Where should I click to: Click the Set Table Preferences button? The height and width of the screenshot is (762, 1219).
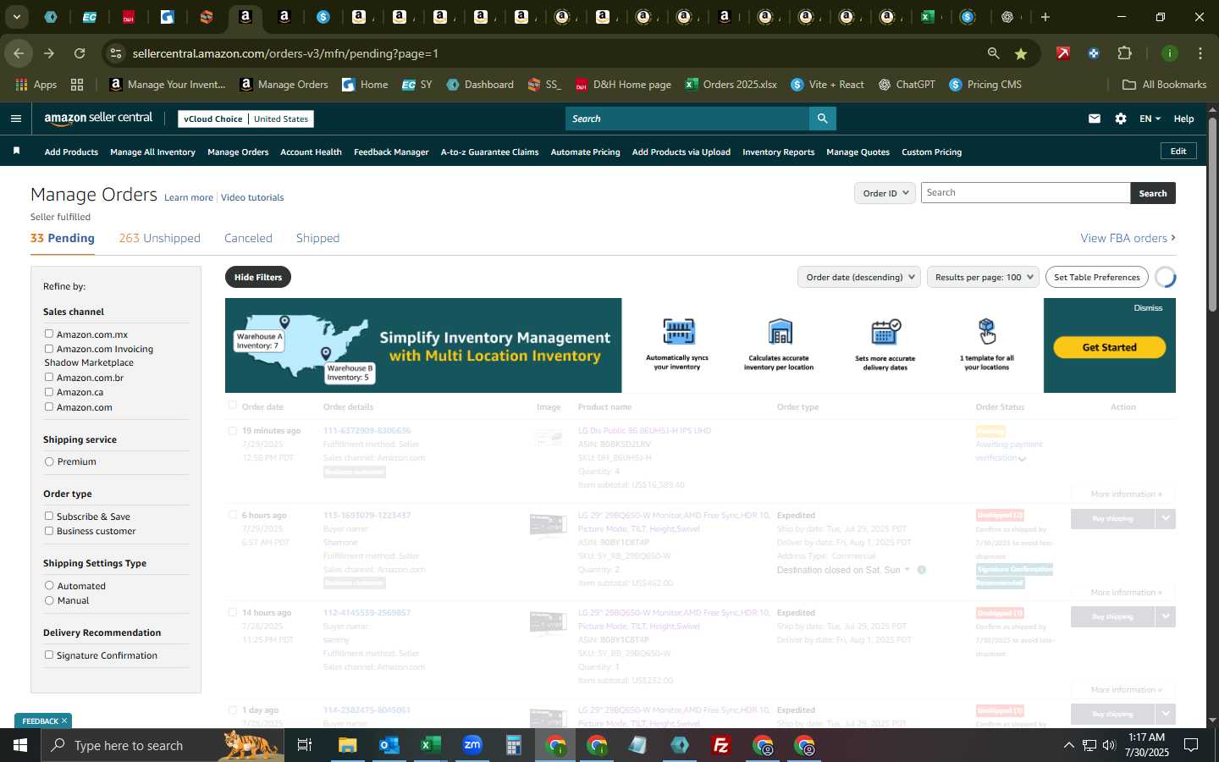(1096, 277)
